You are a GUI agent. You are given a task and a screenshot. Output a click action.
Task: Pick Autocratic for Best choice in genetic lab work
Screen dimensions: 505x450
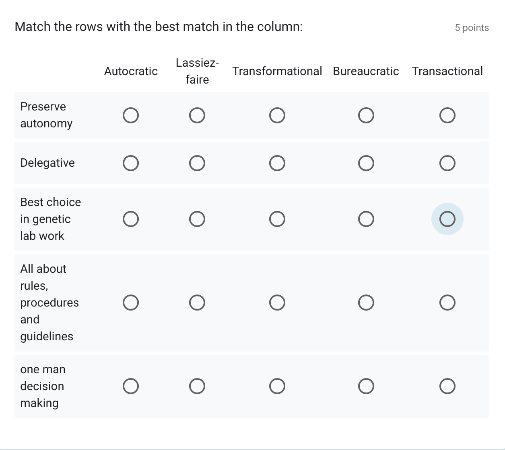[131, 219]
